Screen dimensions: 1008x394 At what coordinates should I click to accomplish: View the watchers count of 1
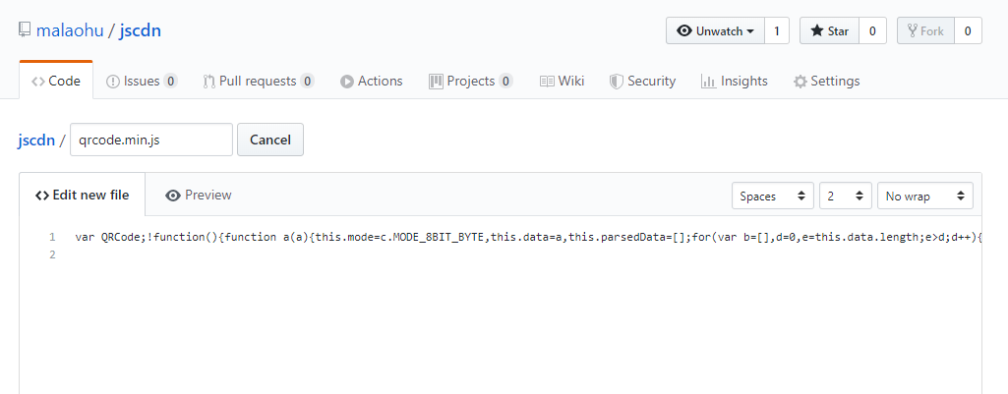tap(777, 30)
